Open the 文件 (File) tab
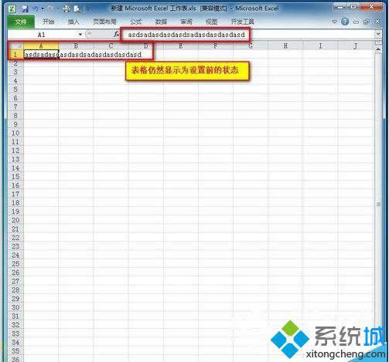This screenshot has width=389, height=362. pos(21,22)
